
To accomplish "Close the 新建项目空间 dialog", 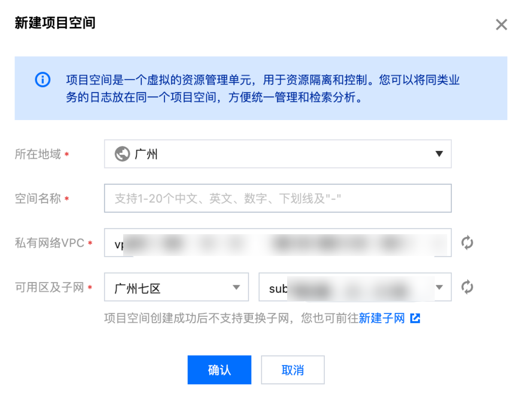I will pyautogui.click(x=501, y=25).
